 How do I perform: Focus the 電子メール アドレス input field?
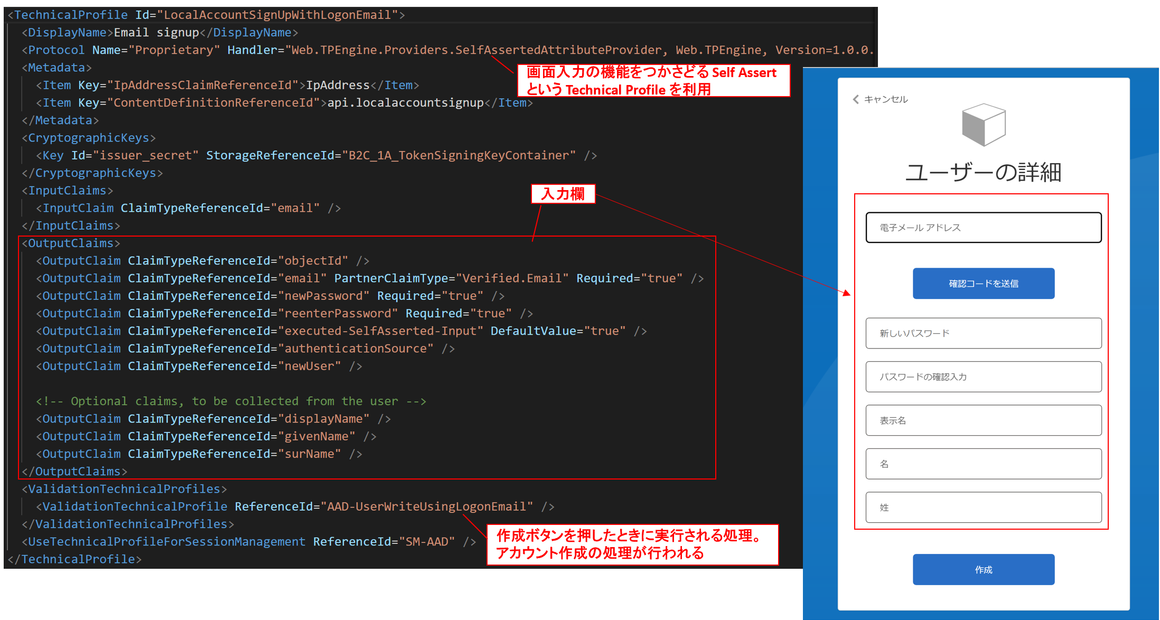[x=983, y=228]
